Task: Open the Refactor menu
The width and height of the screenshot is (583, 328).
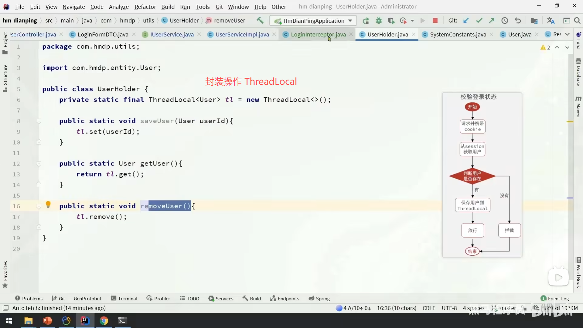Action: coord(145,7)
